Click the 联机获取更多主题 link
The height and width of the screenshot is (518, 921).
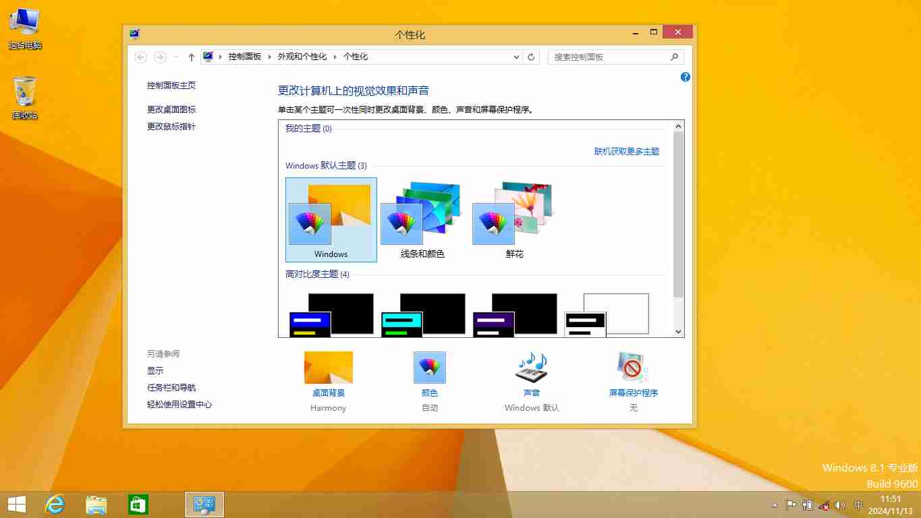[626, 152]
